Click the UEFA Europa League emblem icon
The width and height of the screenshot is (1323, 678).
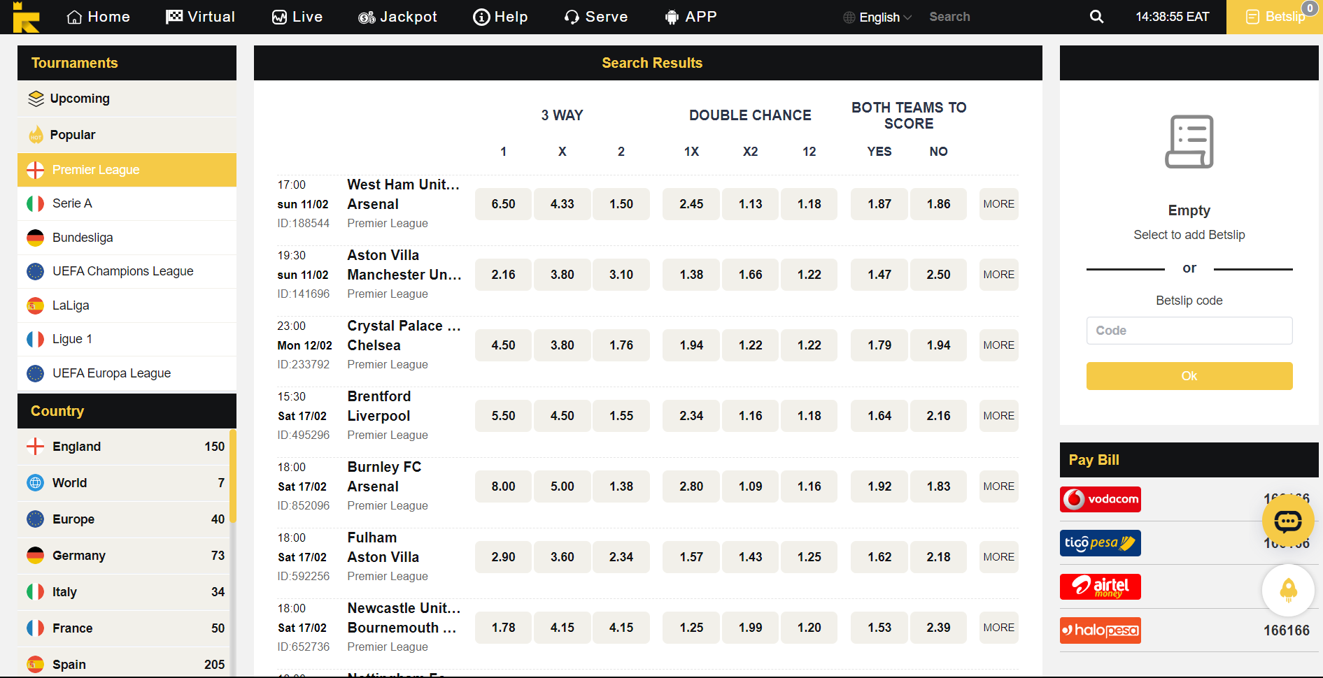point(35,373)
